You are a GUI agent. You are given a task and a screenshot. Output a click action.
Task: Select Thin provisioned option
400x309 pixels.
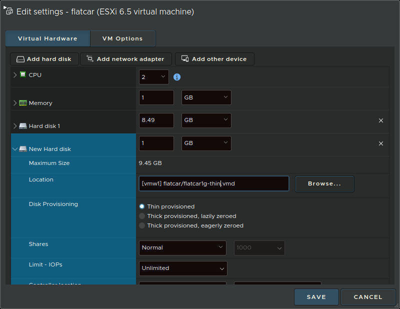coord(142,206)
